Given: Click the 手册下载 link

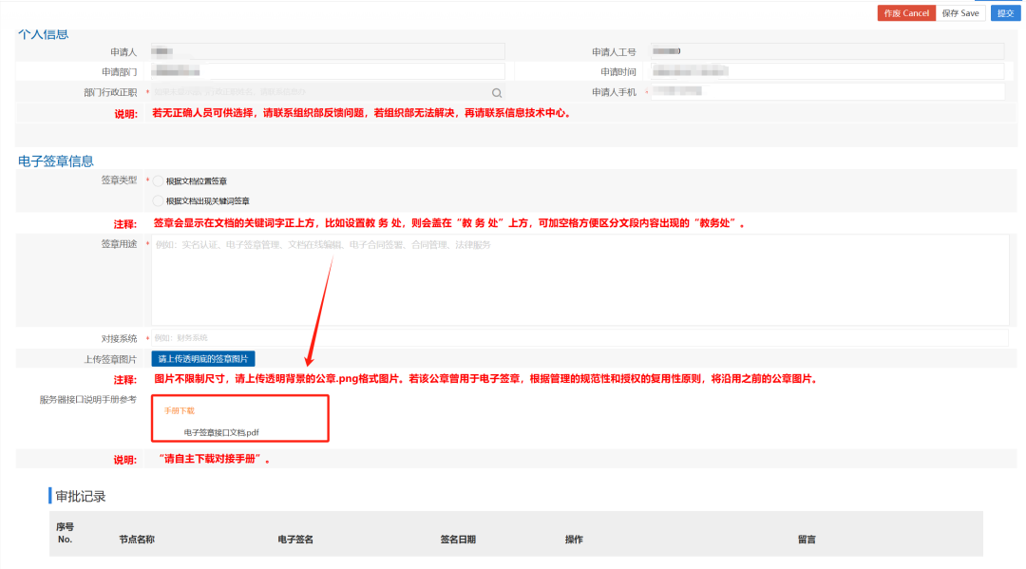Looking at the screenshot, I should click(x=180, y=410).
